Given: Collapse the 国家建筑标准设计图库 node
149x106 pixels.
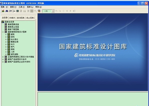Looking at the screenshot, I should click(x=3, y=32).
